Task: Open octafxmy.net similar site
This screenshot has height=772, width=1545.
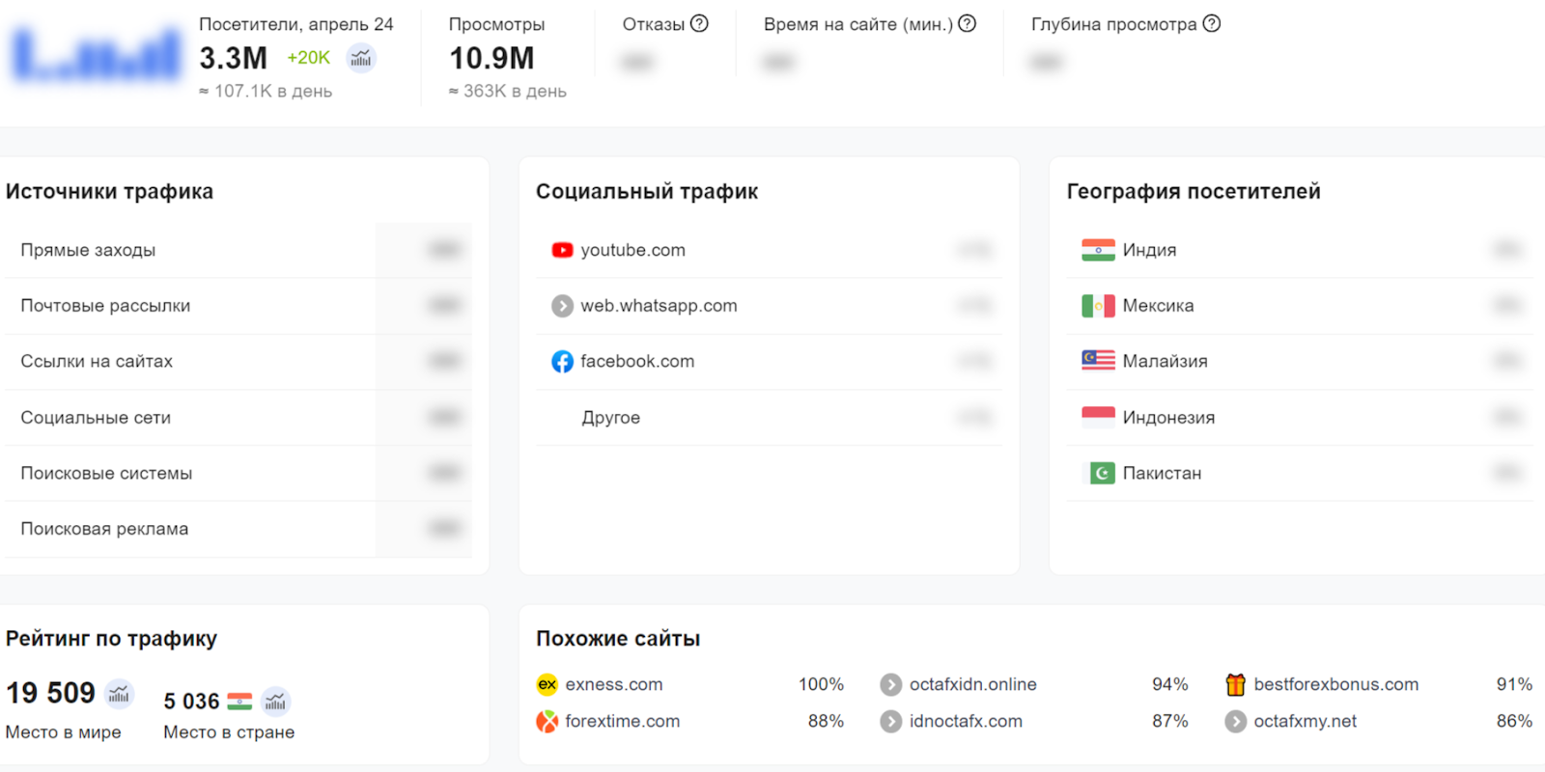Action: pyautogui.click(x=1306, y=721)
